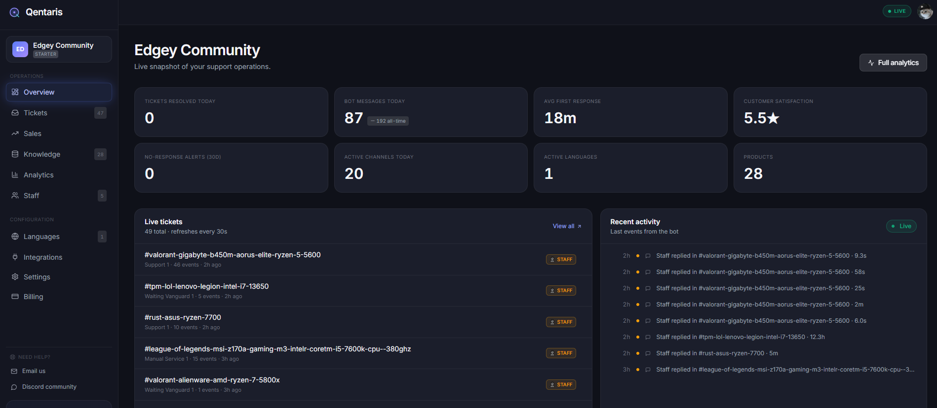Click the Staff replied activity ending in 6.0s

[x=761, y=321]
